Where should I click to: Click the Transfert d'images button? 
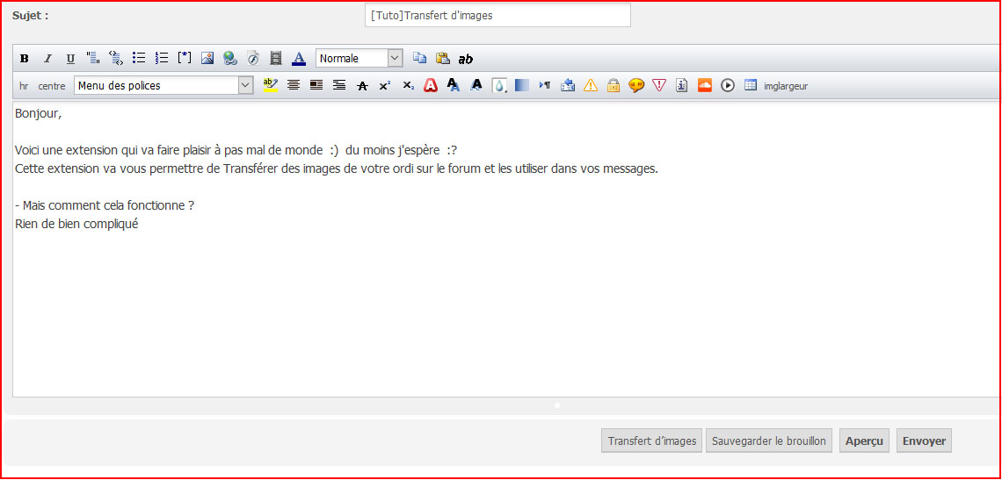pos(651,441)
